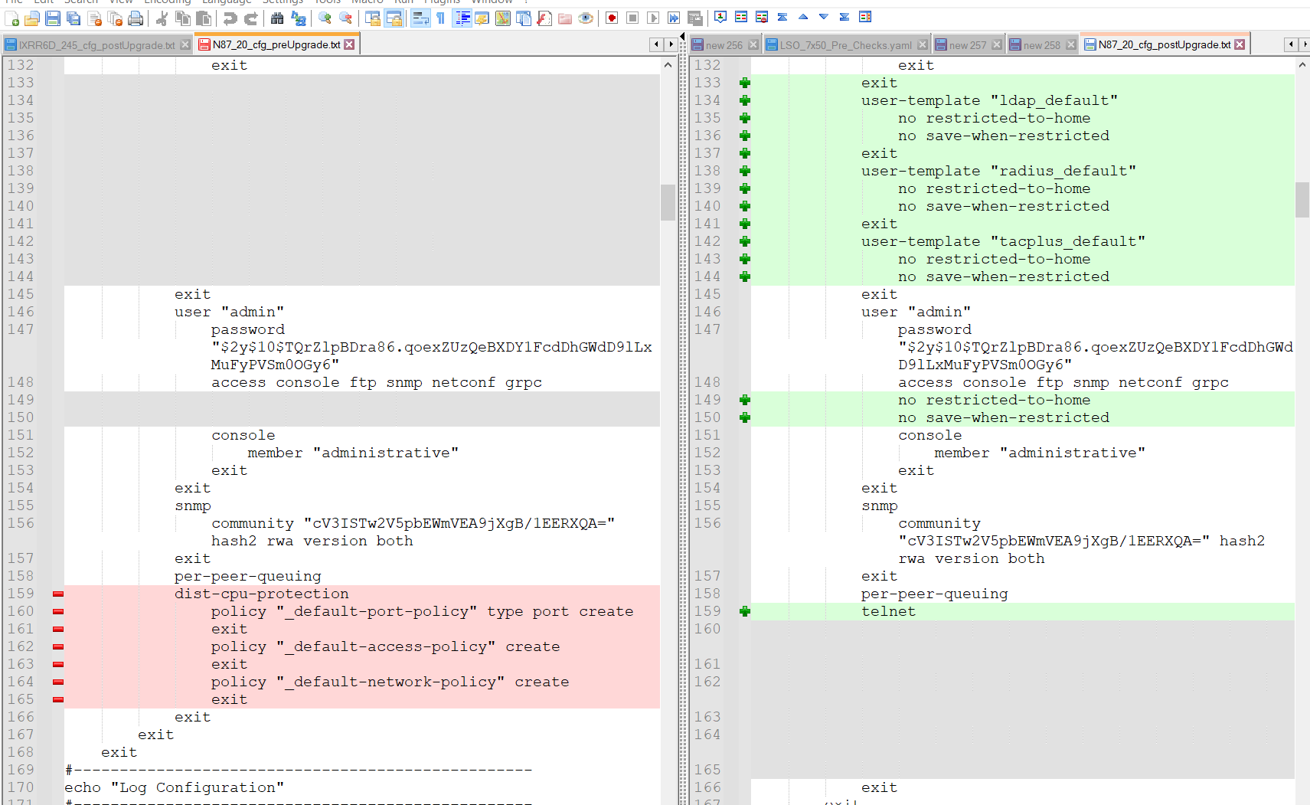This screenshot has width=1310, height=805.
Task: Close the N87_20_cfg_preUpgrade.txt tab
Action: [350, 44]
